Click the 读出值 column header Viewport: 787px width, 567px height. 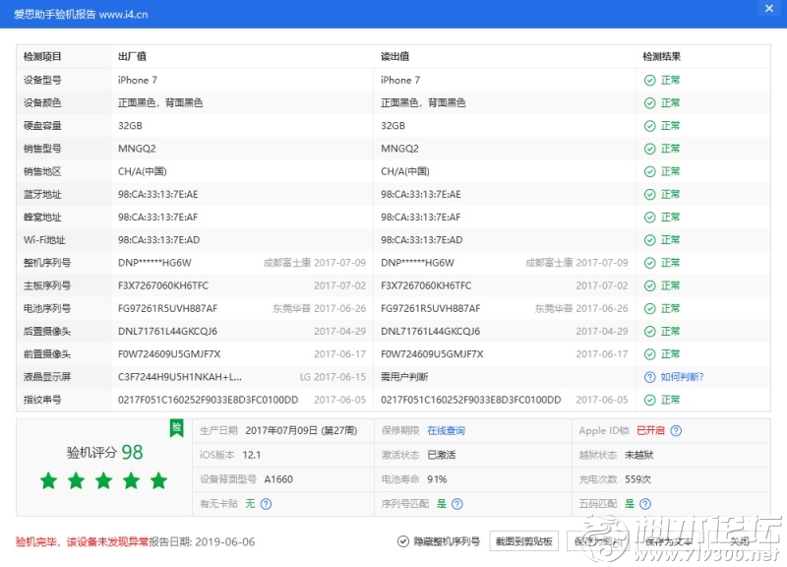pos(395,57)
